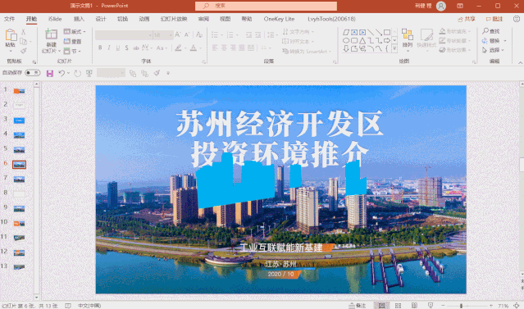Click the Redo icon in quick access toolbar
This screenshot has height=309, width=524.
pos(77,73)
